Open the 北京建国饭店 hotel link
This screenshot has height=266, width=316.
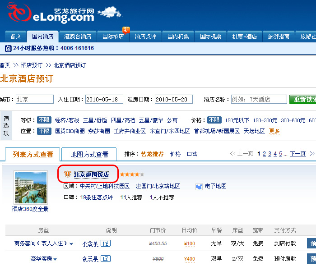pos(92,174)
